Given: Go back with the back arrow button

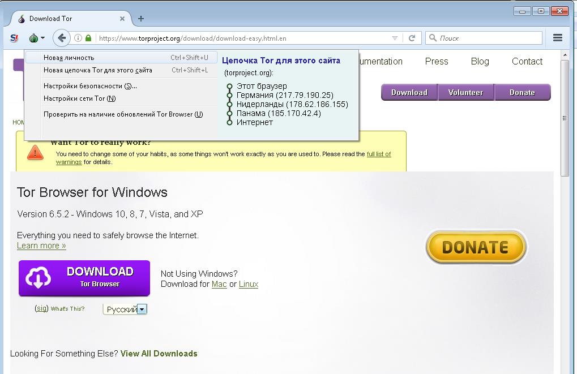Looking at the screenshot, I should pyautogui.click(x=62, y=38).
